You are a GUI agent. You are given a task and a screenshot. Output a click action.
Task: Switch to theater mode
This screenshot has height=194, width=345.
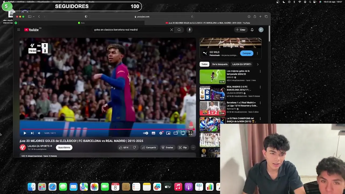coord(175,133)
